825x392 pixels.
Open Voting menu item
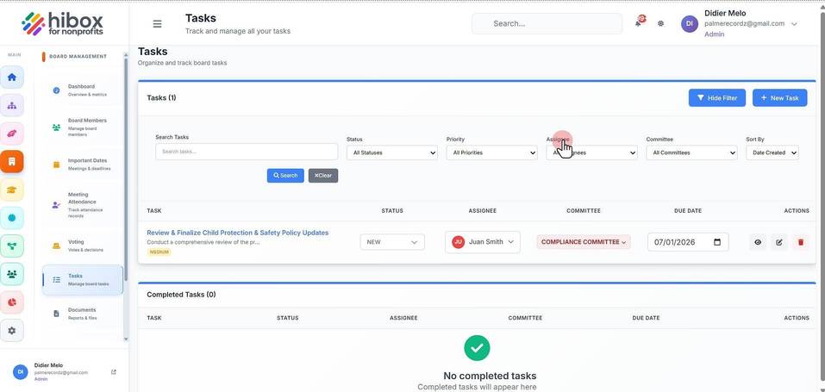click(x=83, y=246)
